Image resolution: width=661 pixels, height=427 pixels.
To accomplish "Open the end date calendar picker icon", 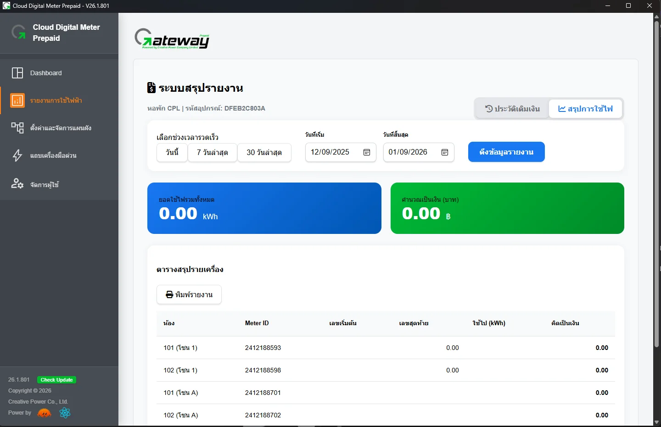I will pyautogui.click(x=445, y=152).
